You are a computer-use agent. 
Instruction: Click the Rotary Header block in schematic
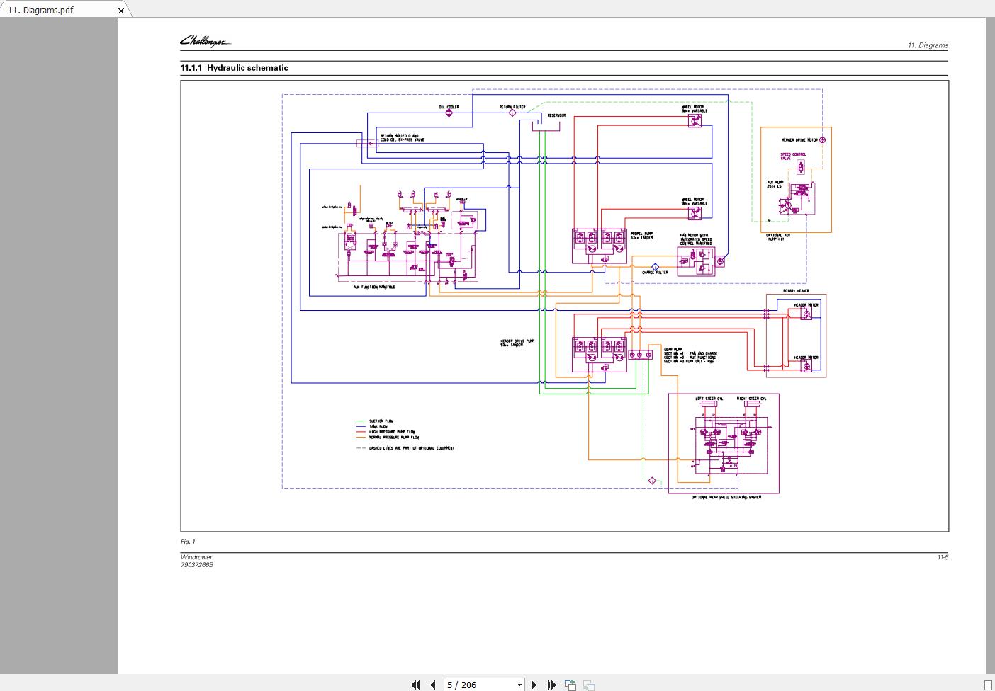click(796, 336)
